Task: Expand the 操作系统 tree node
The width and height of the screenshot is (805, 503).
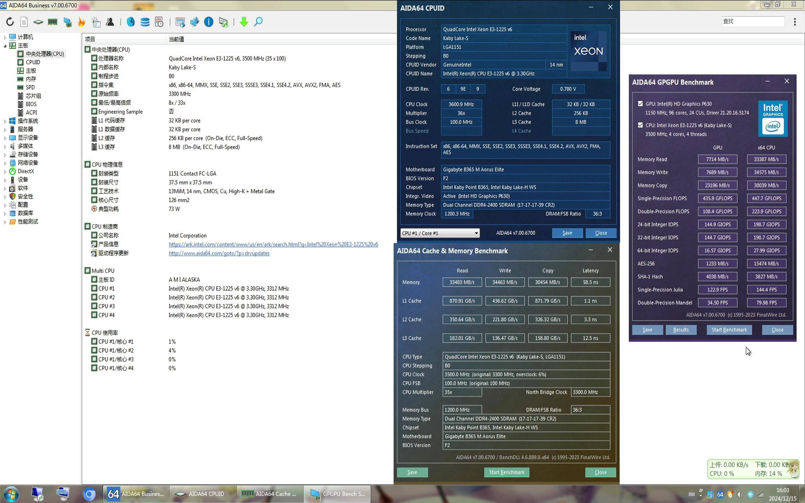Action: pos(5,121)
